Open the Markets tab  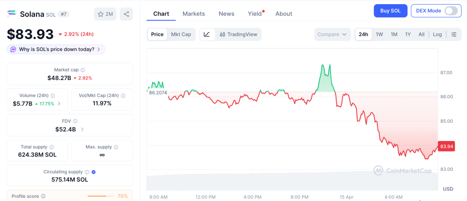pos(193,14)
